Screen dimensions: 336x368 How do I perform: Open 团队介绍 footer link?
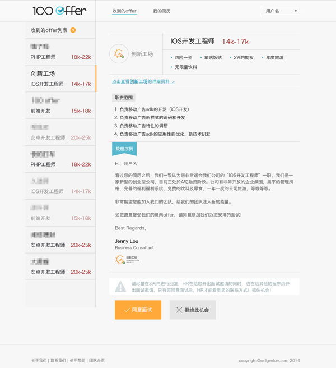(x=96, y=361)
